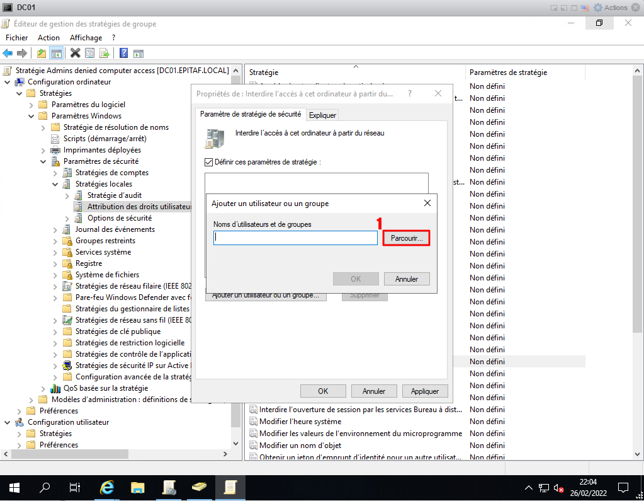Toggle 'Définir ces paramètres de stratégie' checkbox
The height and width of the screenshot is (501, 644).
pos(209,162)
